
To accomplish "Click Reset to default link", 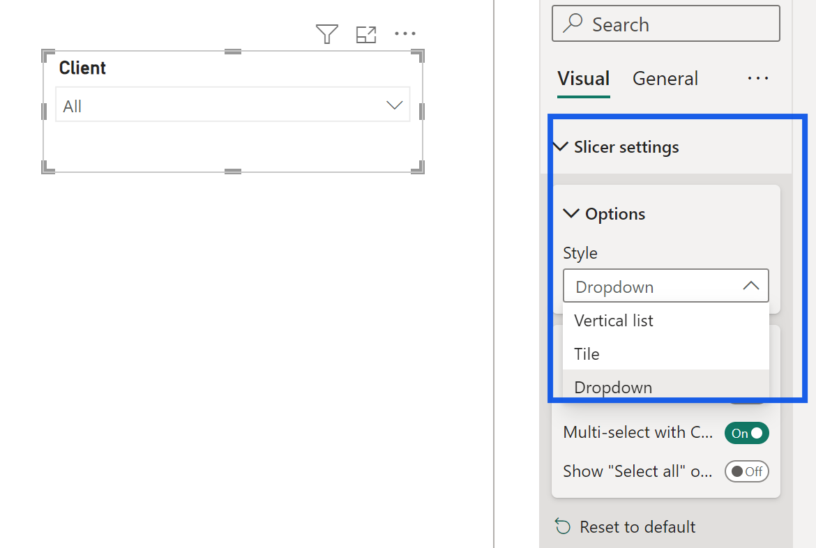I will (x=637, y=526).
